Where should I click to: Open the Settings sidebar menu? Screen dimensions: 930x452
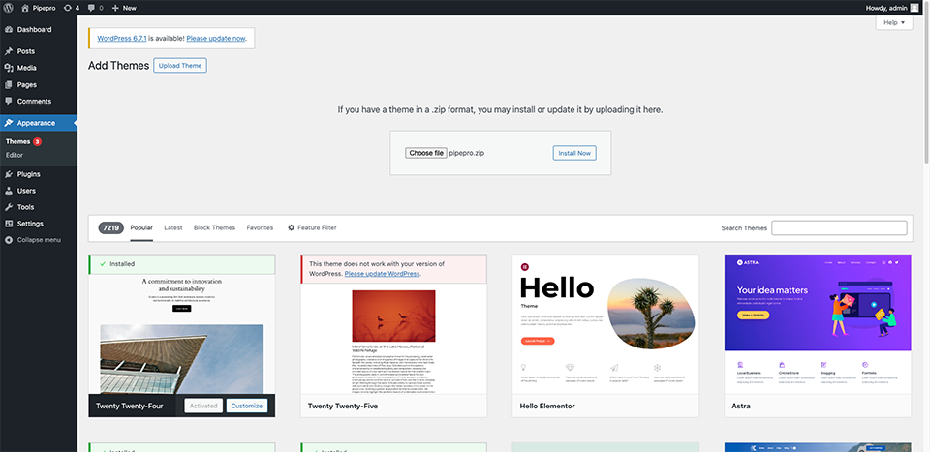(x=30, y=224)
